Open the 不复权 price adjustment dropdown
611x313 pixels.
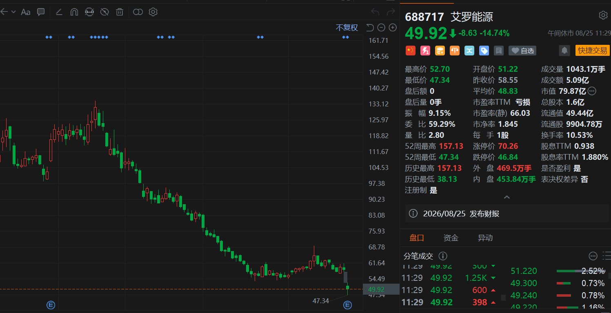click(x=347, y=28)
